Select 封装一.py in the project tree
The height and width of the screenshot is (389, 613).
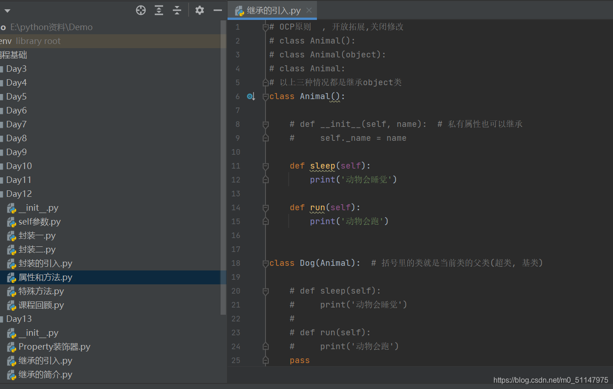tap(37, 236)
